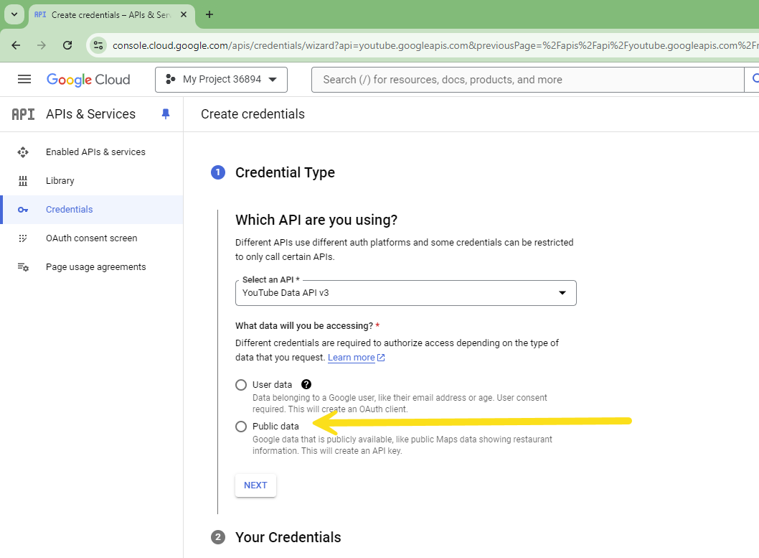Reload the page with browser refresh icon
This screenshot has height=558, width=759.
67,45
